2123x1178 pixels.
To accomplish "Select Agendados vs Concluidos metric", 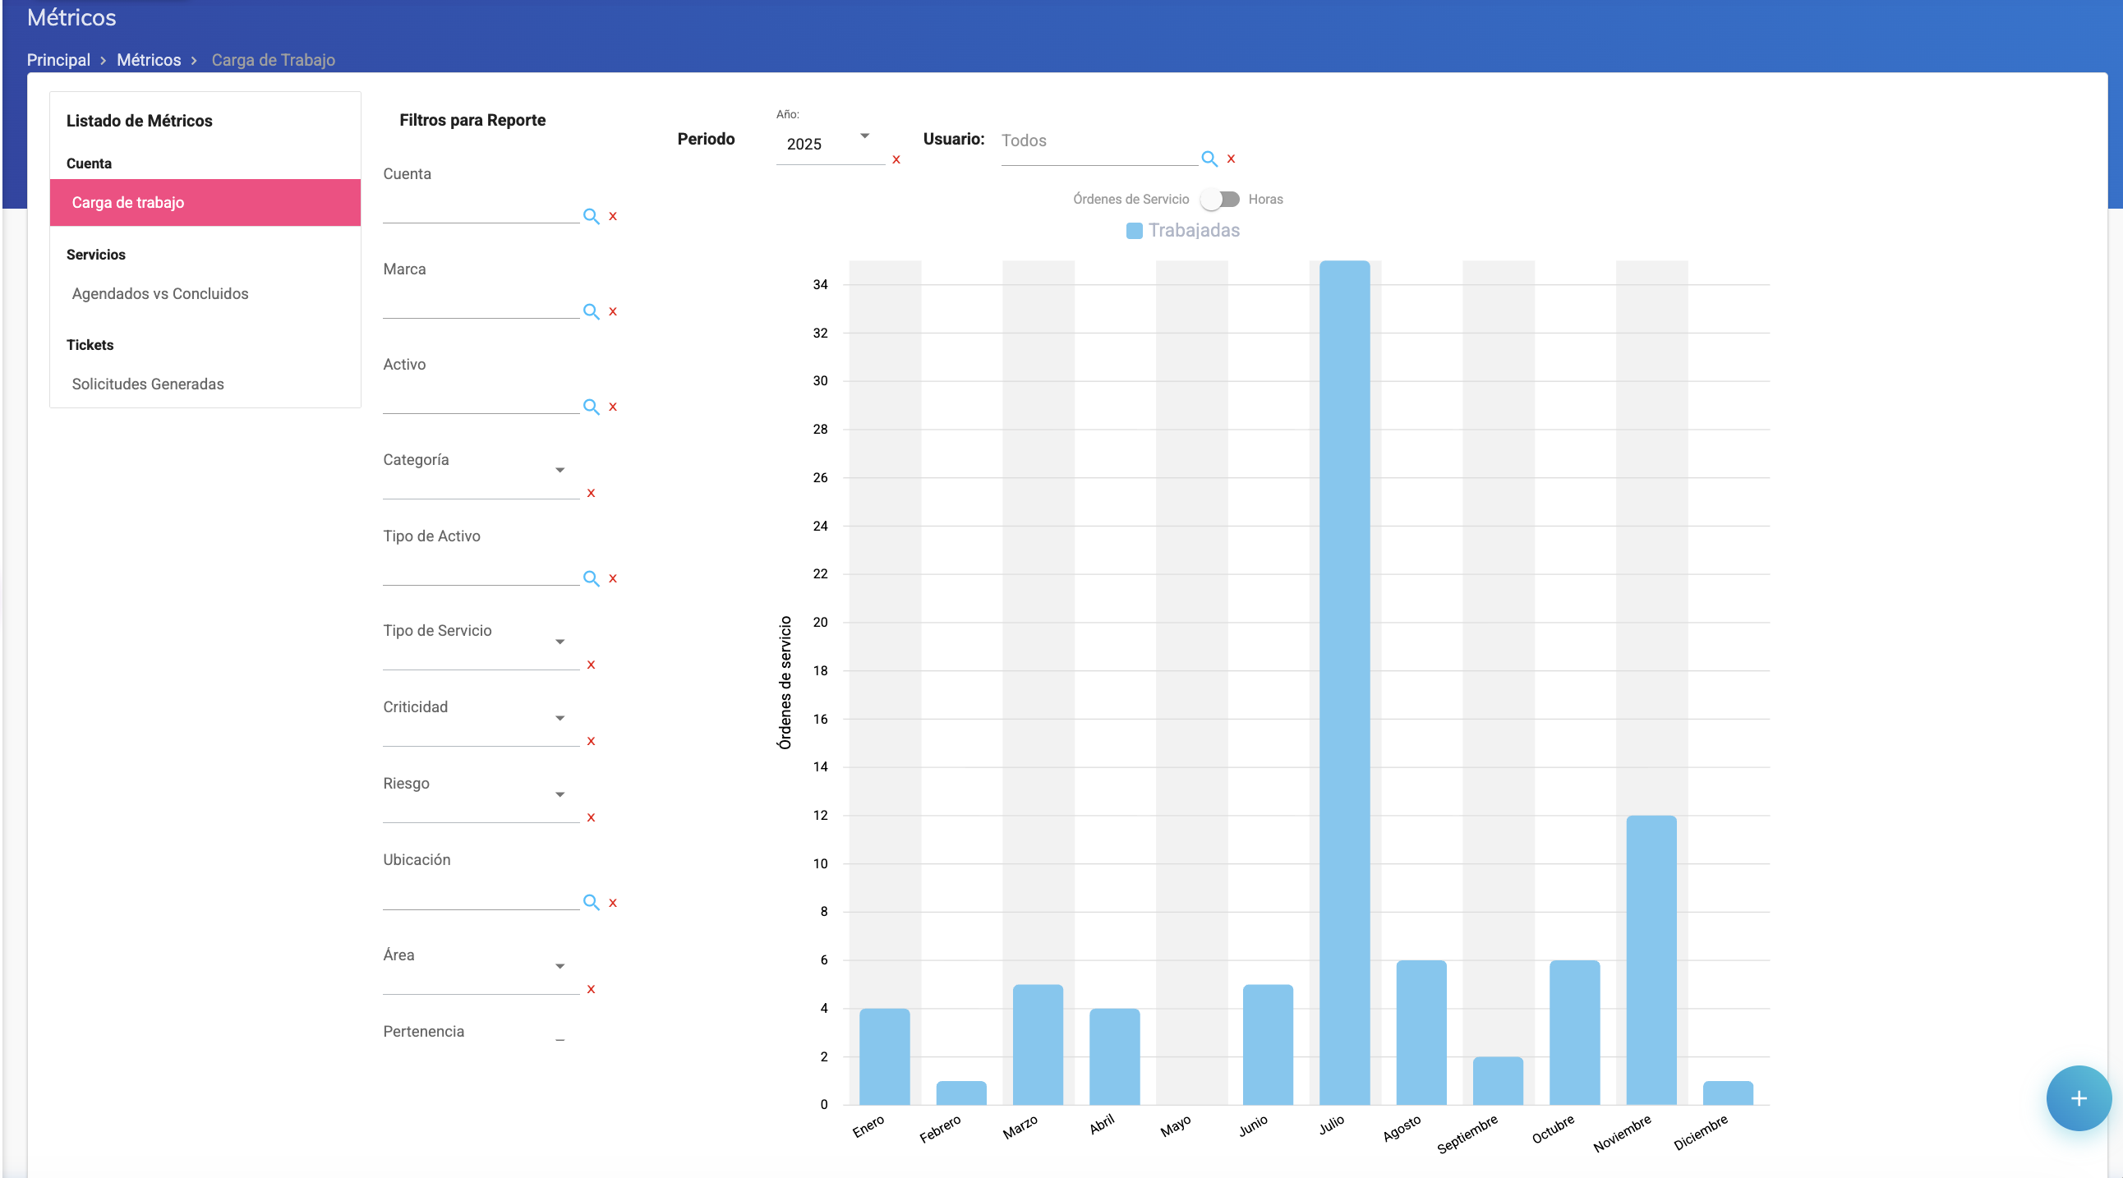I will [160, 294].
